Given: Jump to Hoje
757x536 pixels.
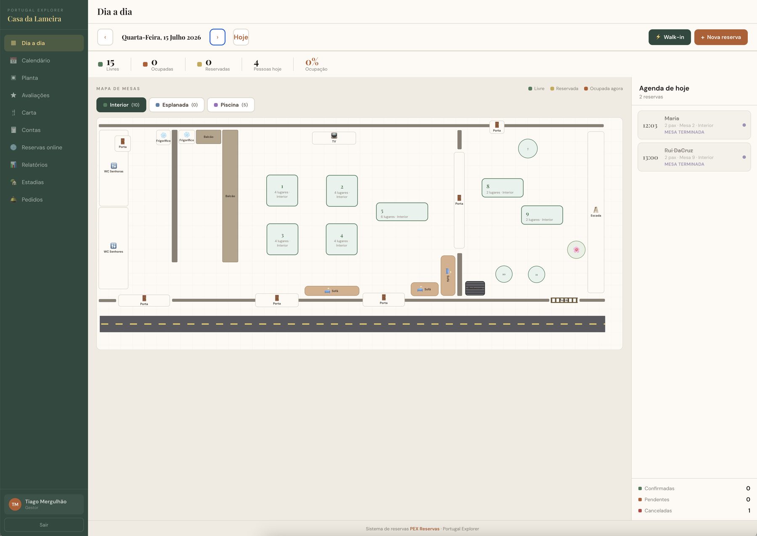Looking at the screenshot, I should pyautogui.click(x=241, y=37).
